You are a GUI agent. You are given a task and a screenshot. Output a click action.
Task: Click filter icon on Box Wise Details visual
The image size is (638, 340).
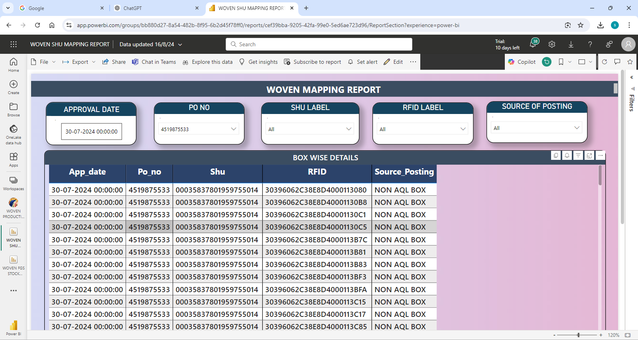tap(578, 155)
